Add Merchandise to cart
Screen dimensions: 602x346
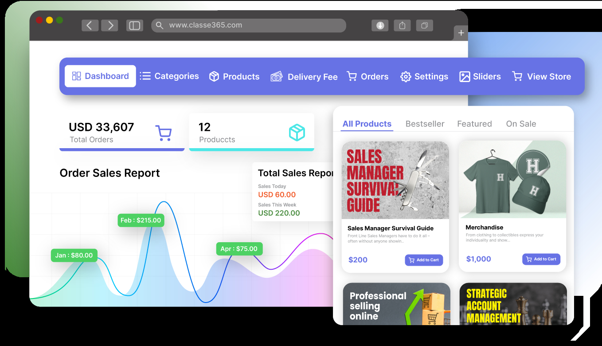tap(541, 259)
